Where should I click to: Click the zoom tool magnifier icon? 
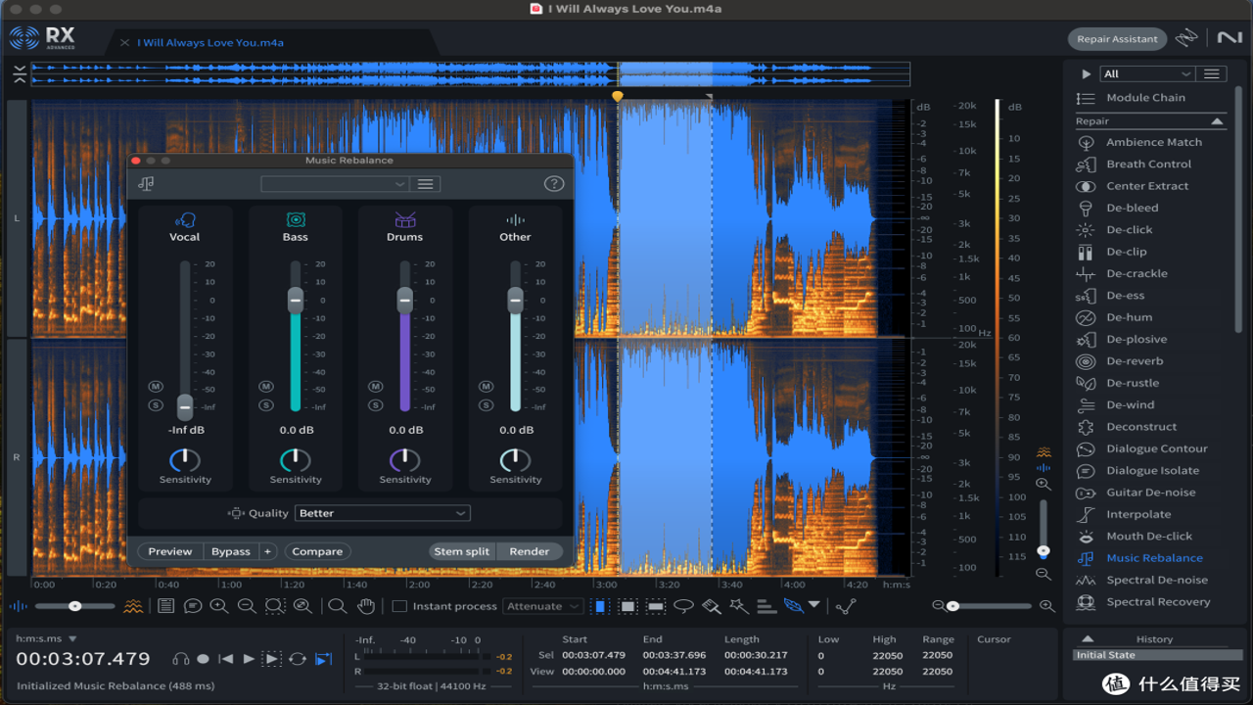point(338,606)
